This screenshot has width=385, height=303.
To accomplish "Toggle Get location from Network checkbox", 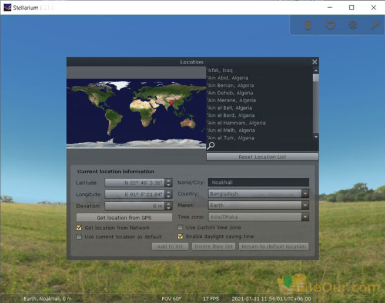I will (79, 228).
